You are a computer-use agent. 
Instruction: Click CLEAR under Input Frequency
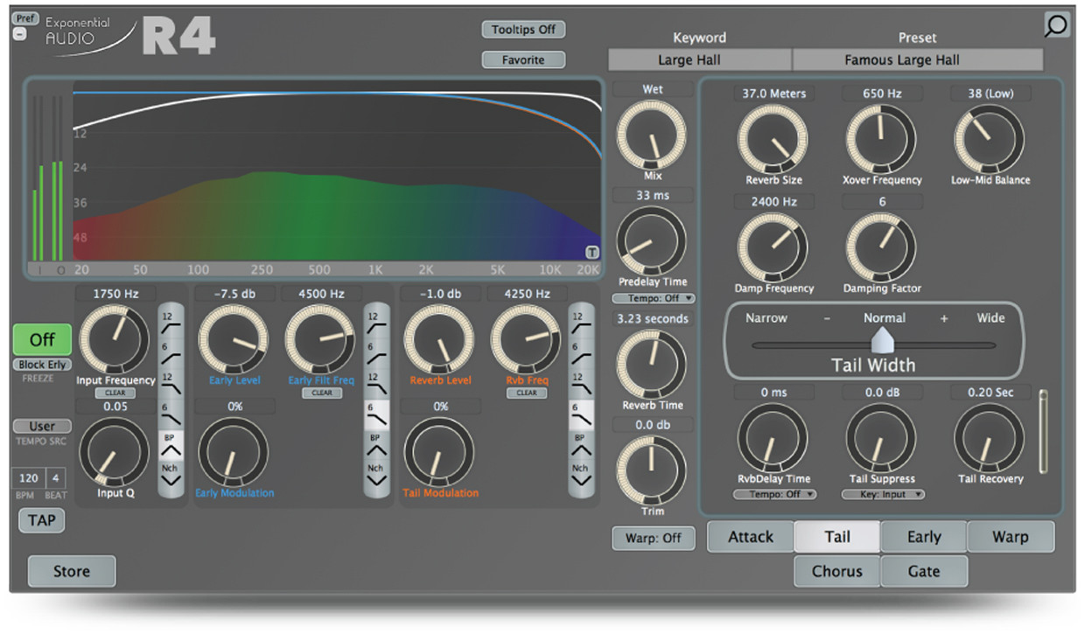click(x=115, y=394)
